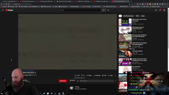
Task: Open the Pippa & Tenma react video thumbnail
Action: [125, 22]
